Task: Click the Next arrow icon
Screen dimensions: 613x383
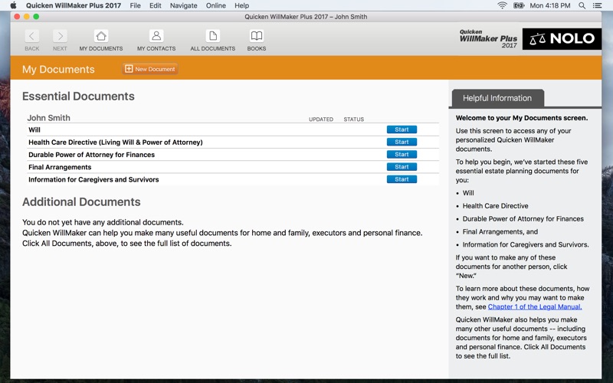Action: pyautogui.click(x=60, y=37)
